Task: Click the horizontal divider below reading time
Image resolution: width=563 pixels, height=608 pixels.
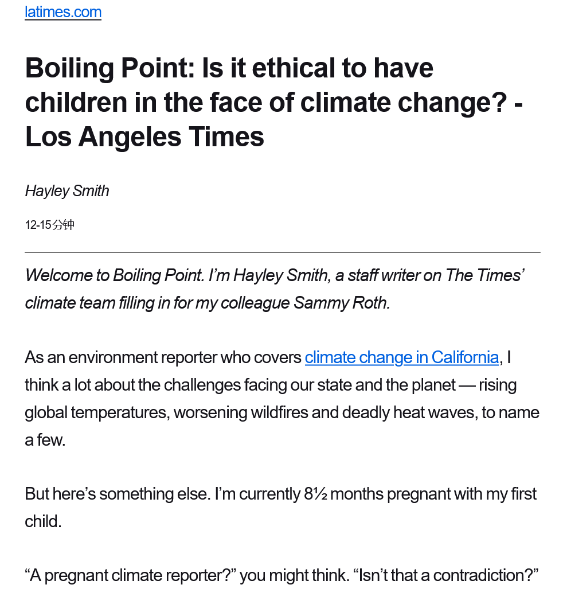Action: 283,252
